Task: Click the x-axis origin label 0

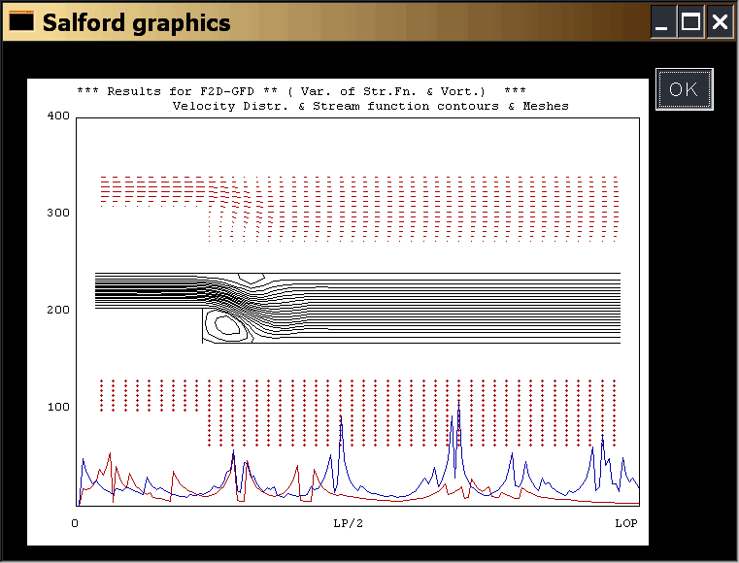Action: click(x=75, y=523)
